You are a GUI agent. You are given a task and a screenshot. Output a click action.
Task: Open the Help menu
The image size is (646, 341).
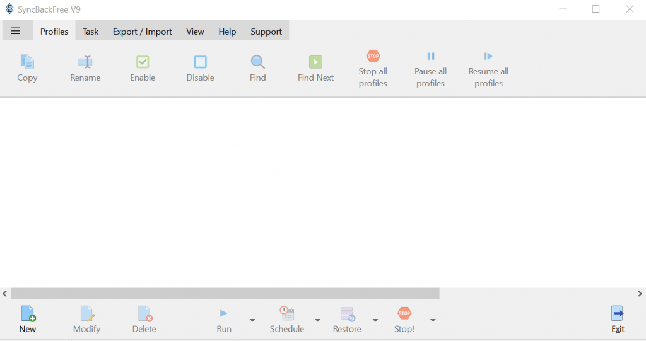(x=227, y=32)
